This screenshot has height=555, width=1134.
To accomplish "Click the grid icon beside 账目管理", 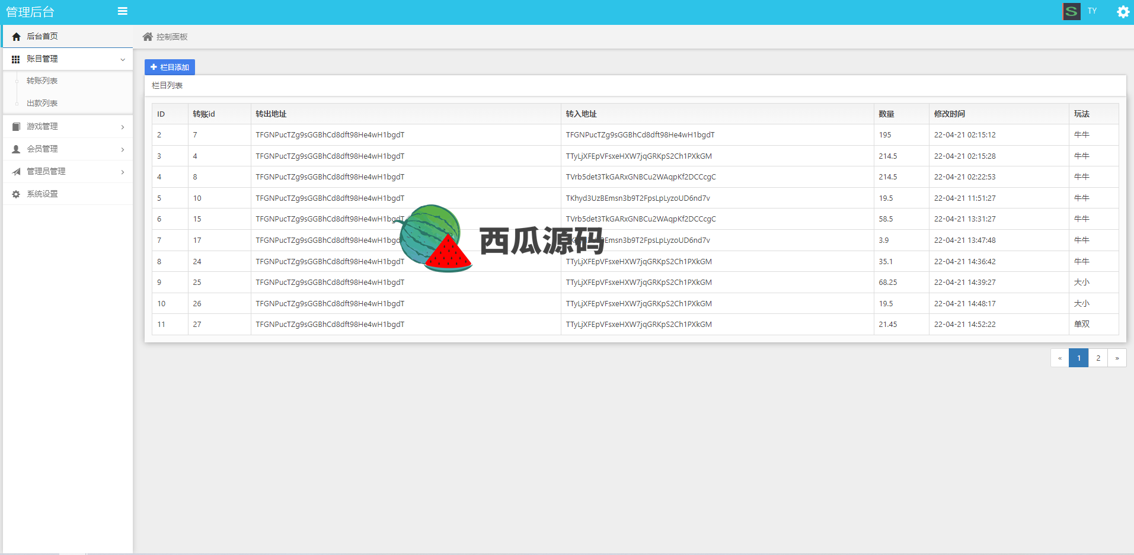I will 16,59.
